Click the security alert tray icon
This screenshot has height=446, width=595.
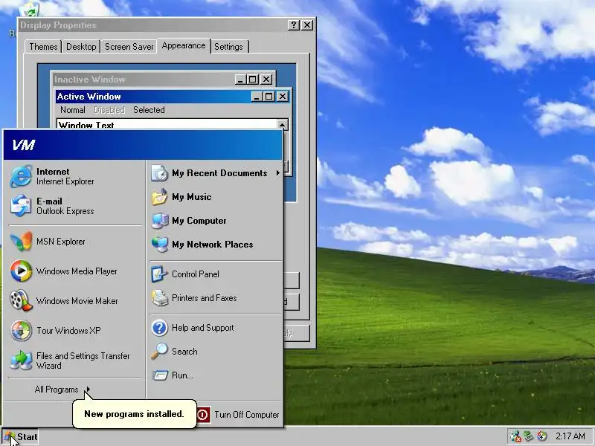[516, 436]
